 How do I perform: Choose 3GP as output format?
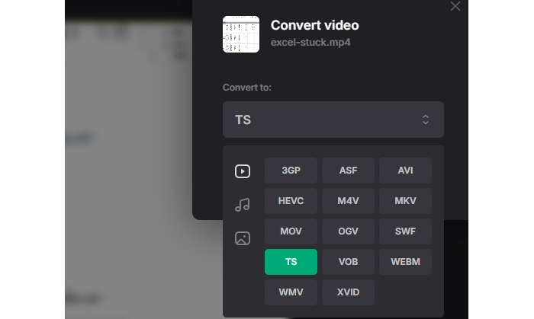pos(291,171)
